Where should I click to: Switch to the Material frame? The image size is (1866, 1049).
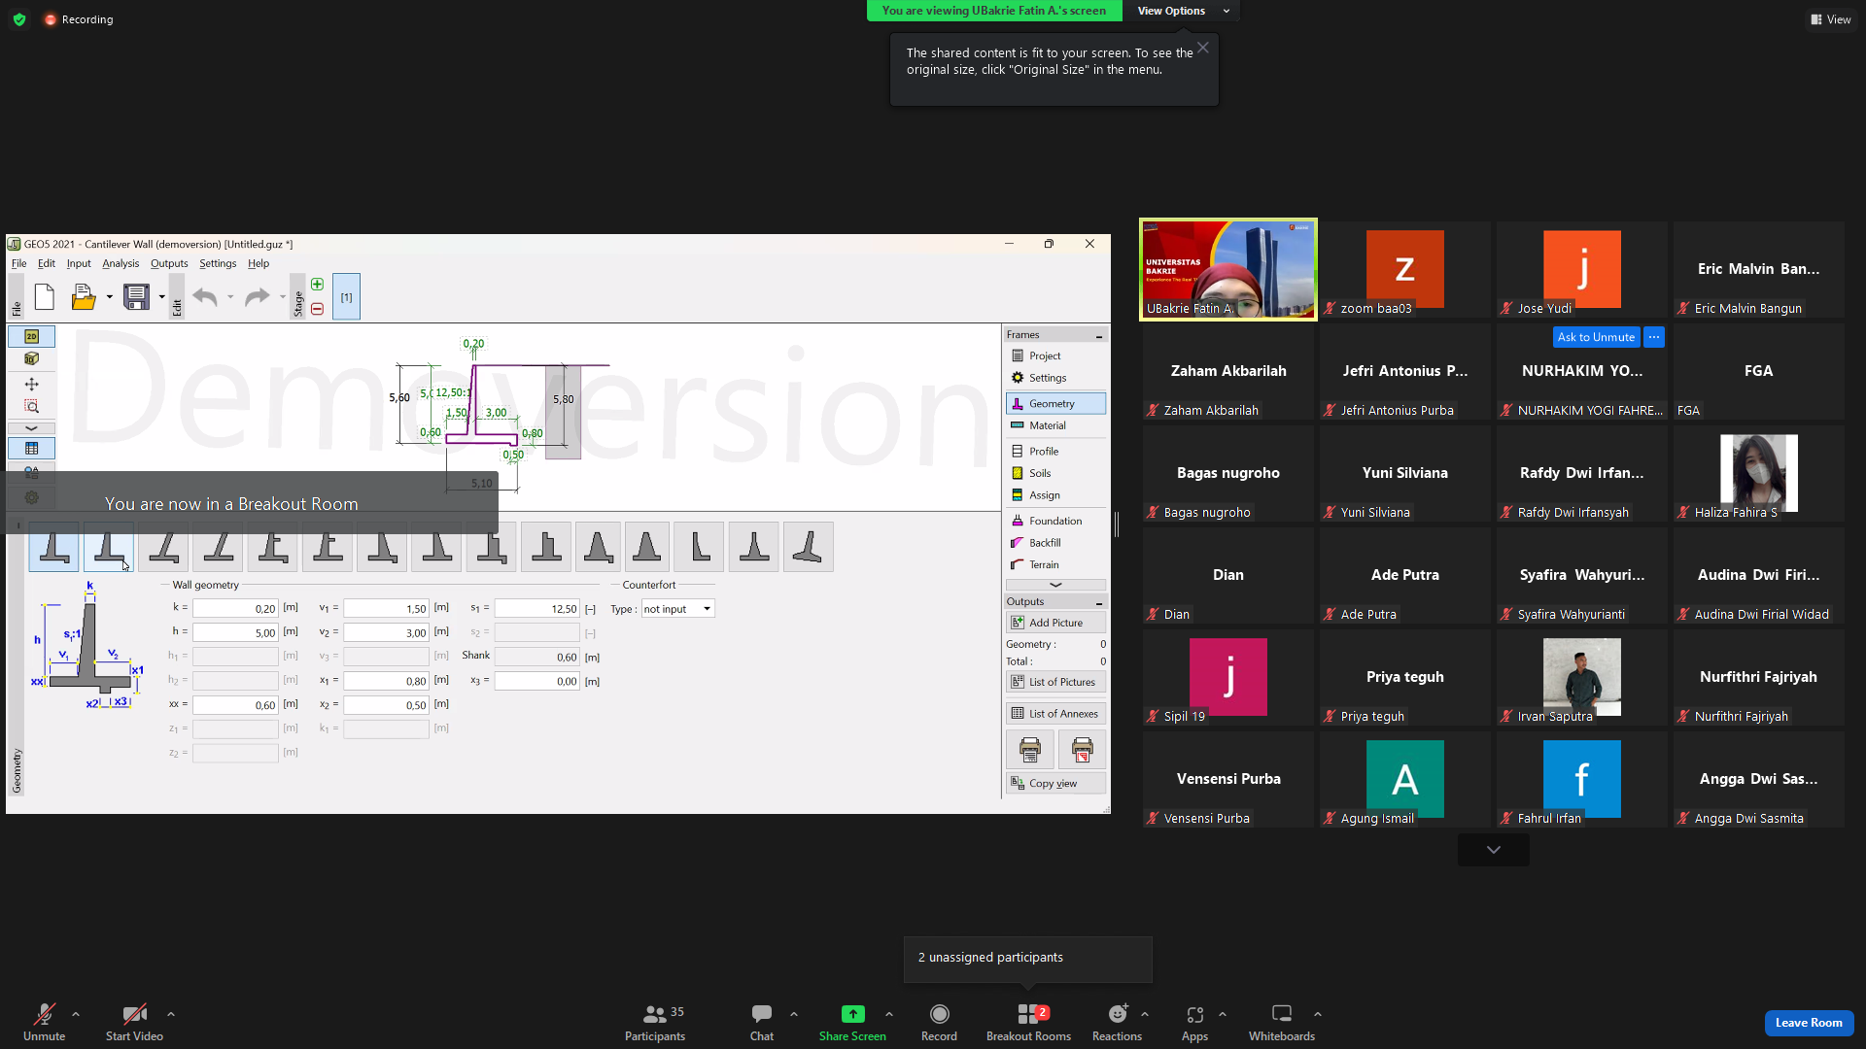point(1055,425)
